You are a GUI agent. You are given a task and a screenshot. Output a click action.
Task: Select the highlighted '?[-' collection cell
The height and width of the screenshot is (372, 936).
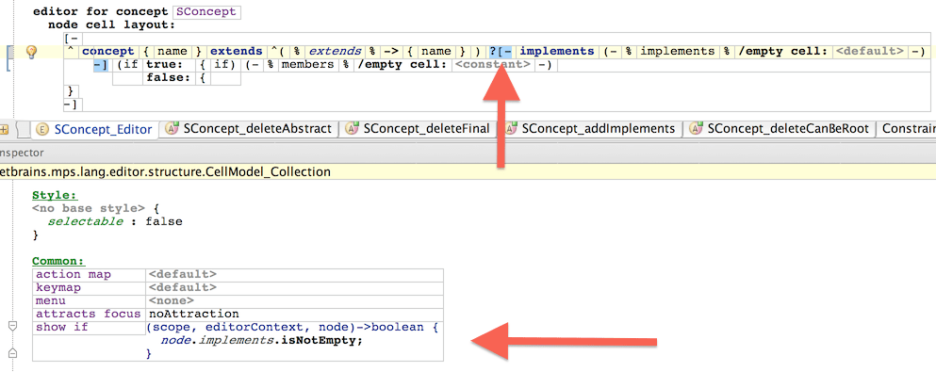point(501,51)
